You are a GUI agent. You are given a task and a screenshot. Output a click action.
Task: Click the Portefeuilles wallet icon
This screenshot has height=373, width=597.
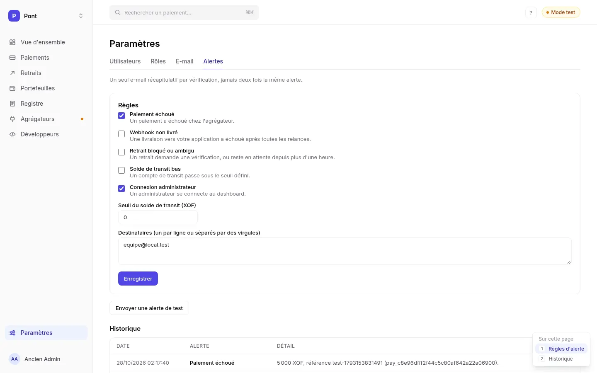12,88
